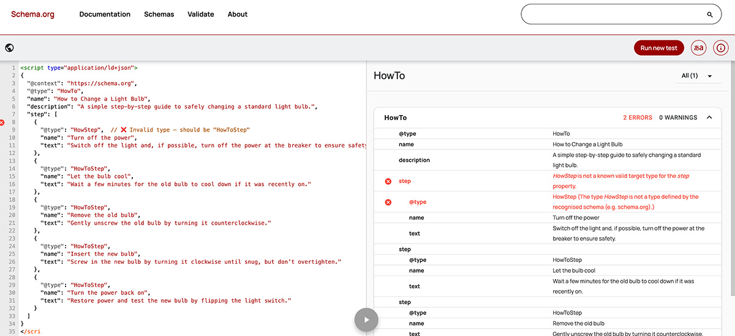Click the HowStep type-not-defined error message
The height and width of the screenshot is (336, 735).
click(625, 202)
